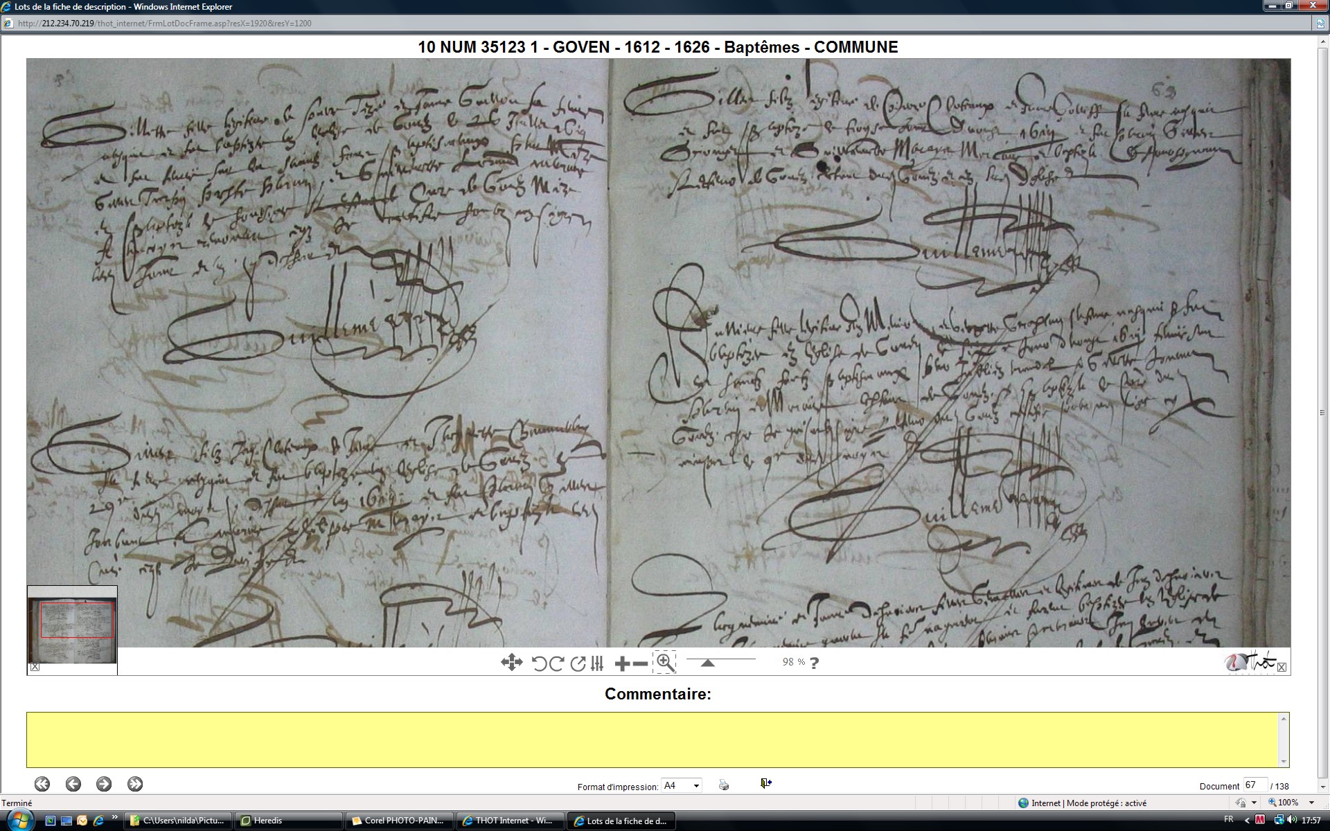This screenshot has height=831, width=1330.
Task: Open image adjustment sliders icon
Action: point(597,663)
